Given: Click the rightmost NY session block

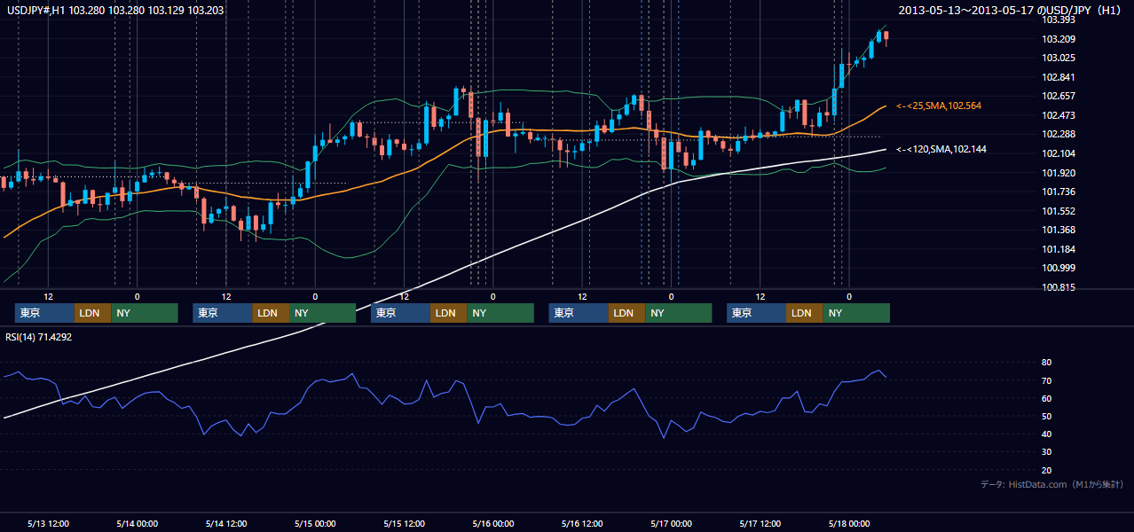Looking at the screenshot, I should [856, 313].
